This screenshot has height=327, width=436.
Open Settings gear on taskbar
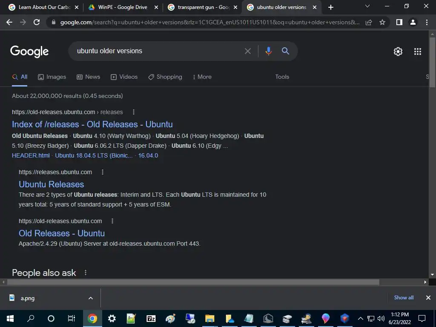pyautogui.click(x=112, y=318)
